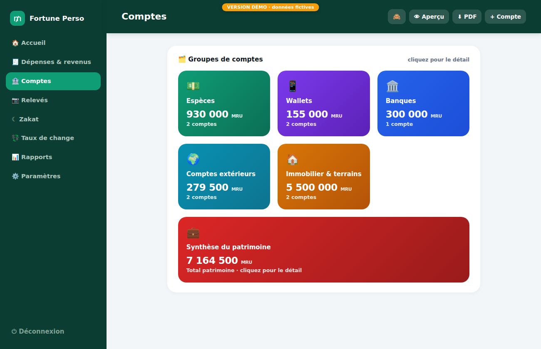Viewport: 541px width, 349px height.
Task: Toggle hide amounts with the monkey button
Action: [x=397, y=17]
